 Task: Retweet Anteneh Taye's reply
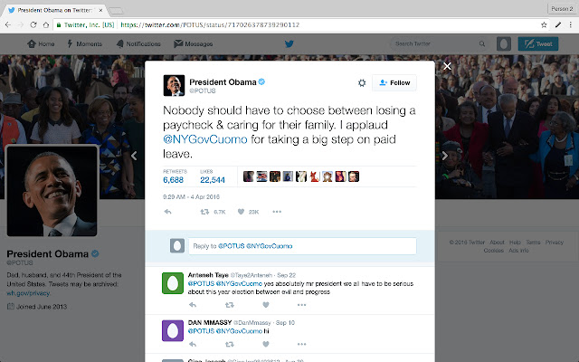coord(230,305)
